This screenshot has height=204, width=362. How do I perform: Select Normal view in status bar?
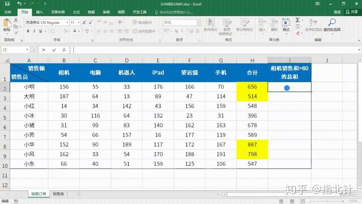(x=281, y=201)
